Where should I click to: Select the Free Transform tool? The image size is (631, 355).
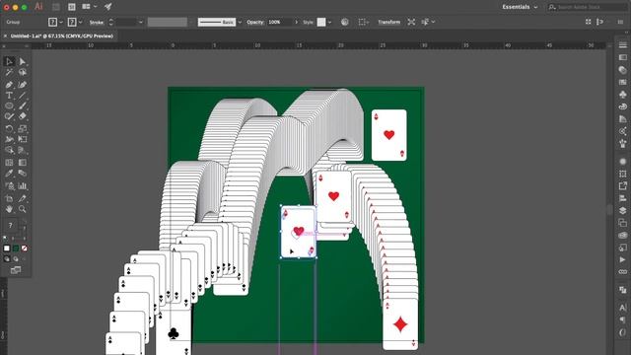22,139
